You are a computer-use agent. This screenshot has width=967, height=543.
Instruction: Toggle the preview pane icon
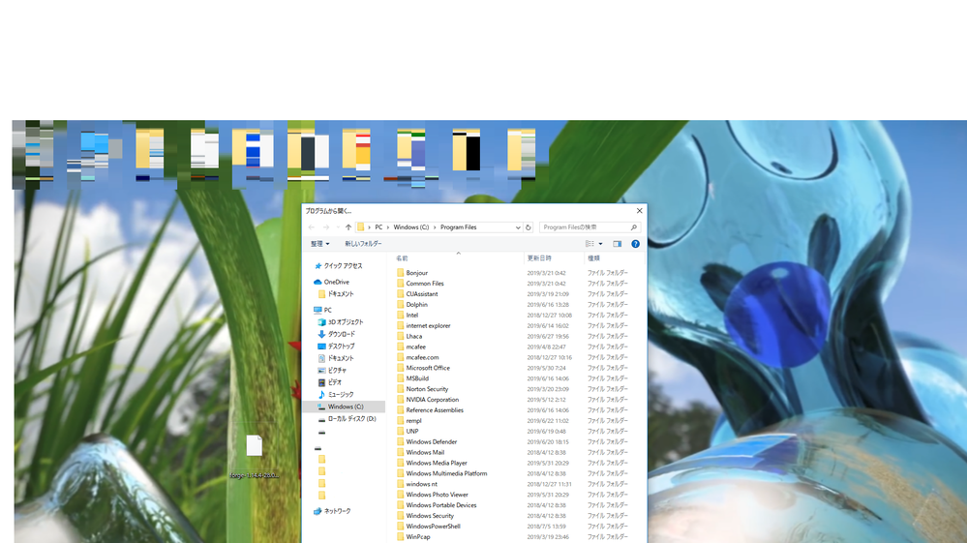617,244
